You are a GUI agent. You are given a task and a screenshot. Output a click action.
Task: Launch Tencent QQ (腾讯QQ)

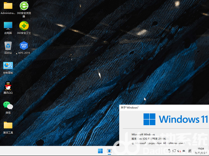point(8,88)
